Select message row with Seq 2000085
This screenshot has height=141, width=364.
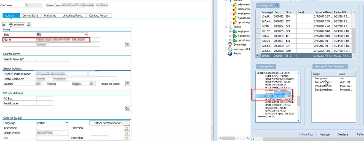[304, 31]
